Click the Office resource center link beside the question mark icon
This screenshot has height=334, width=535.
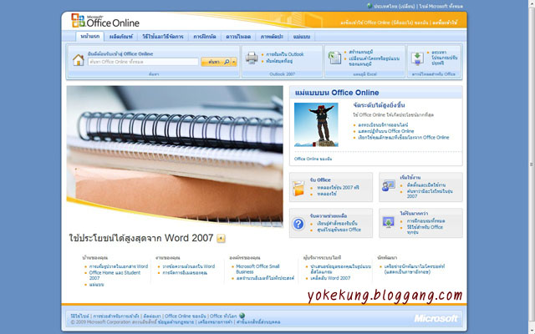339,230
